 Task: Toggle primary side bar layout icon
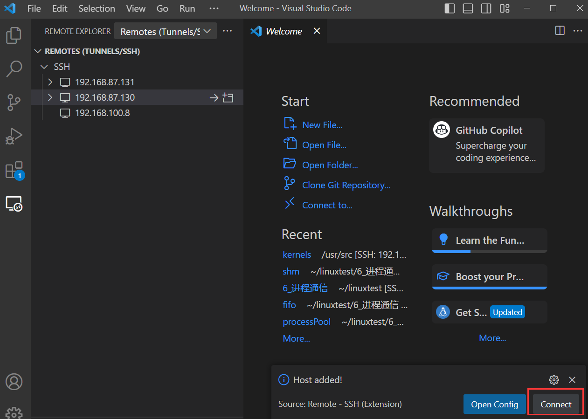pos(450,8)
